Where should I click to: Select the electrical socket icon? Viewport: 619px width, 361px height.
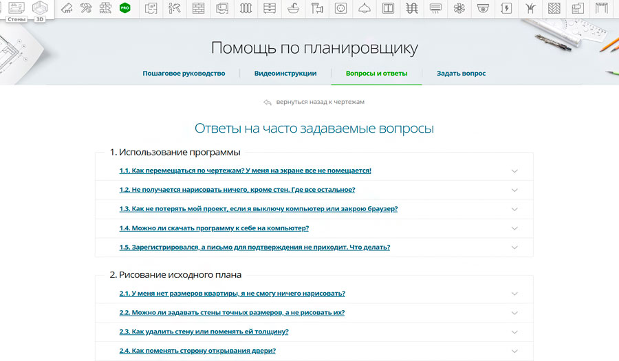(340, 8)
